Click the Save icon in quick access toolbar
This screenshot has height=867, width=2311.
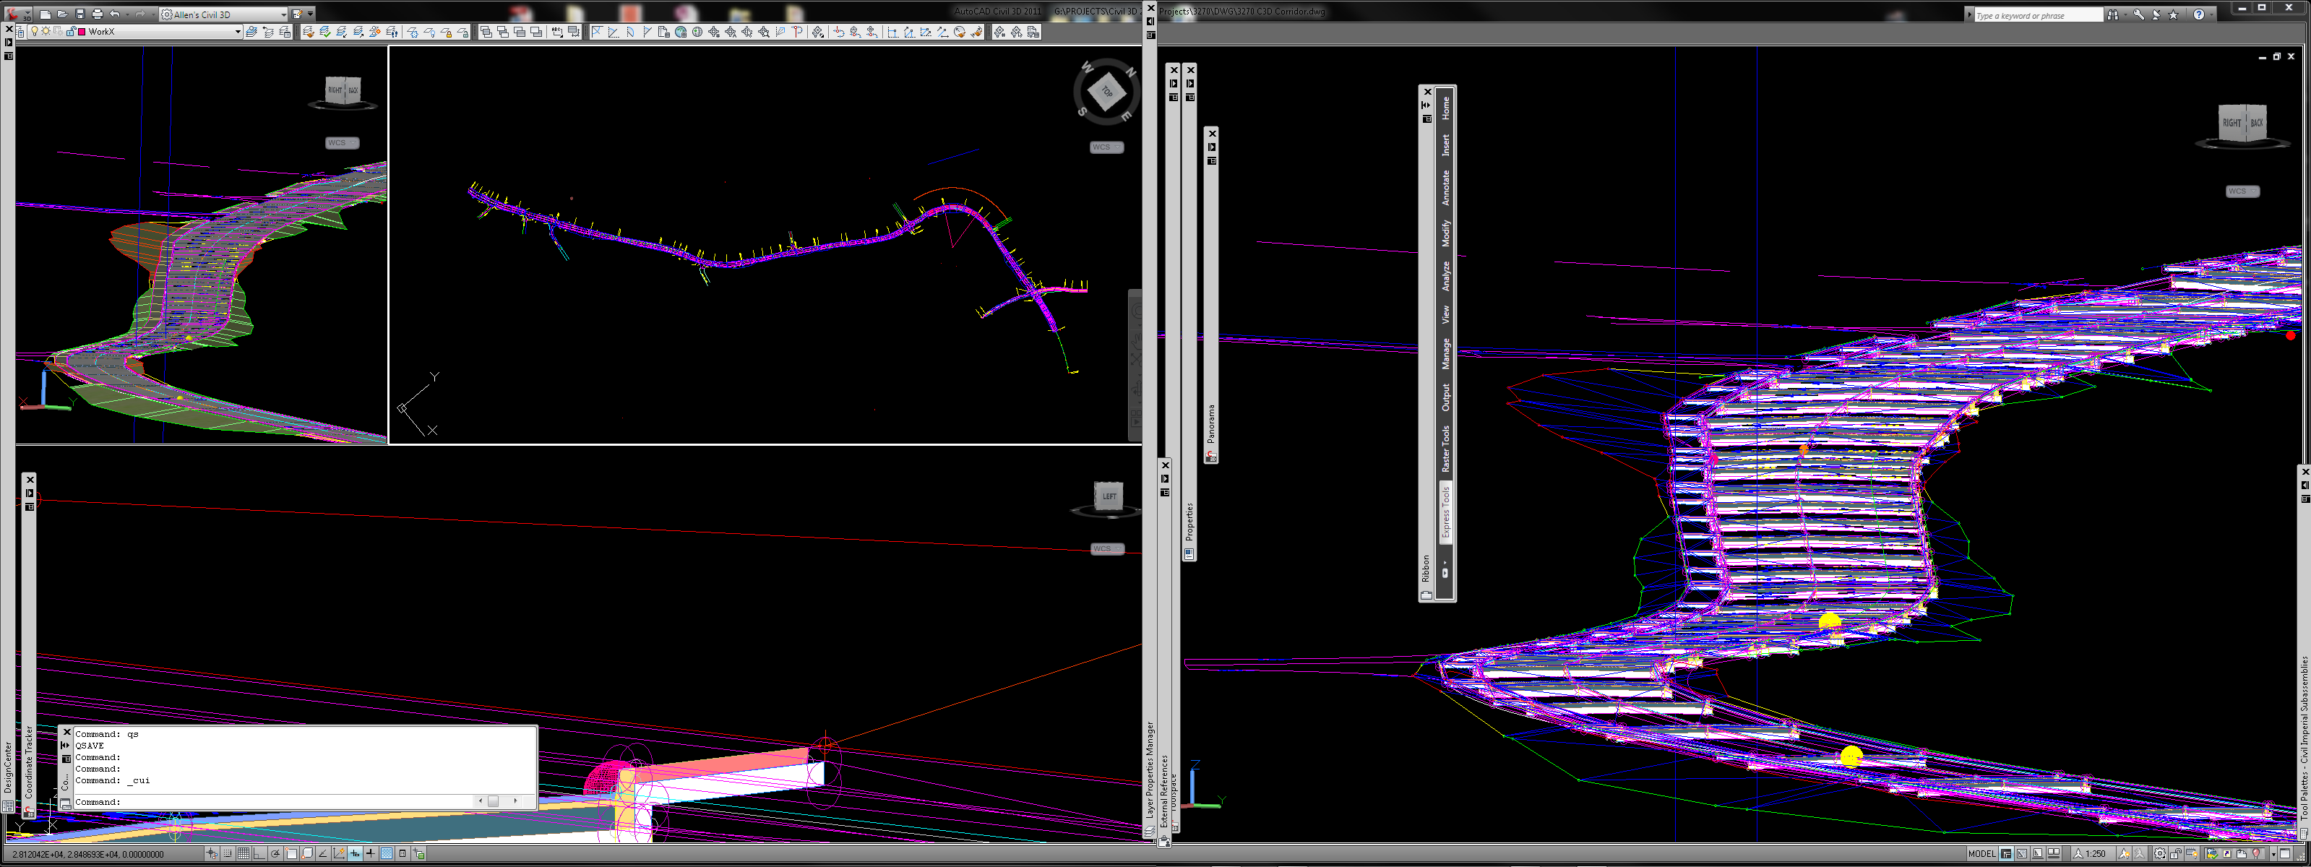coord(79,14)
